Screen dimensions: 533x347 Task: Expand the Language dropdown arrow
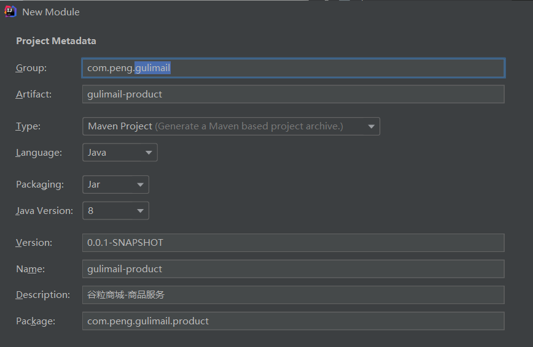pos(149,153)
